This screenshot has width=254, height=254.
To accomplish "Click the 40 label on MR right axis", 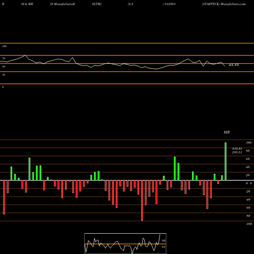I will (x=248, y=167).
